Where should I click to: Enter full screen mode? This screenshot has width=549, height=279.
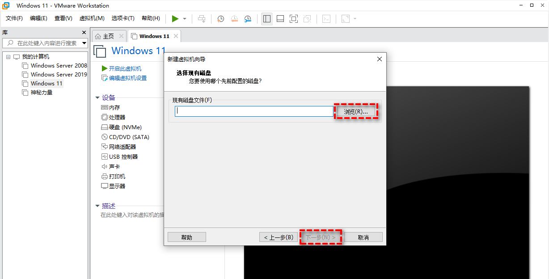point(293,19)
